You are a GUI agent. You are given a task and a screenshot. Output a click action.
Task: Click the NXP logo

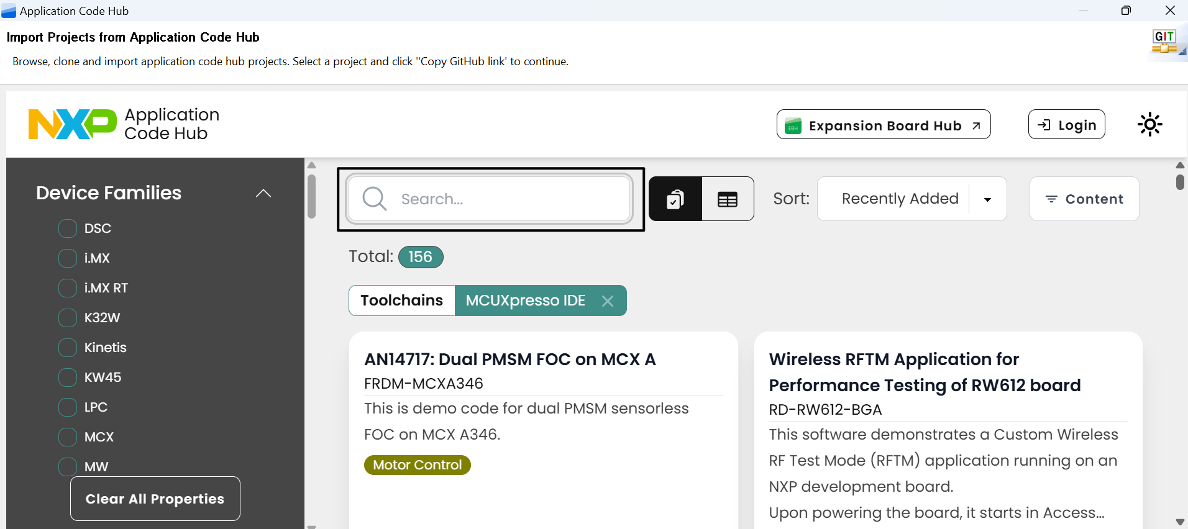click(73, 124)
